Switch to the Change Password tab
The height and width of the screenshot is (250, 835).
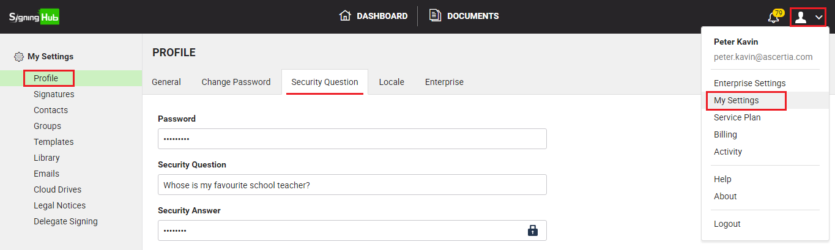click(236, 82)
